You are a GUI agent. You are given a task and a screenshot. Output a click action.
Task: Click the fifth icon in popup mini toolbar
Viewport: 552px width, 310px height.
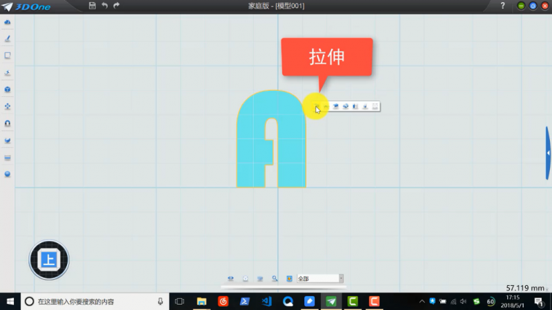(355, 107)
